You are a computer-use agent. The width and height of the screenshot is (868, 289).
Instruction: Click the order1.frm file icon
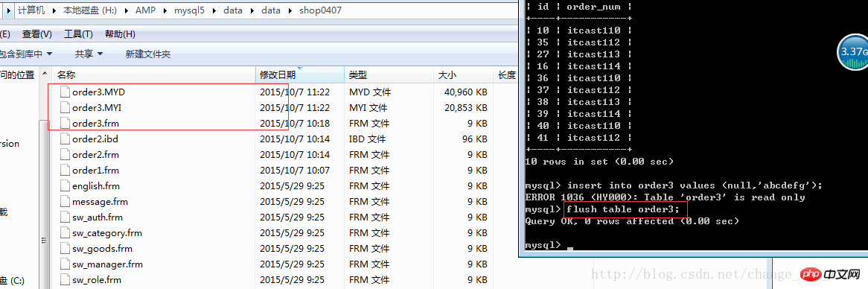pos(64,170)
